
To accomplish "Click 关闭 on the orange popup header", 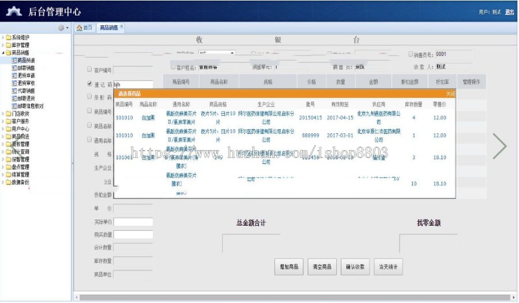I will point(450,94).
